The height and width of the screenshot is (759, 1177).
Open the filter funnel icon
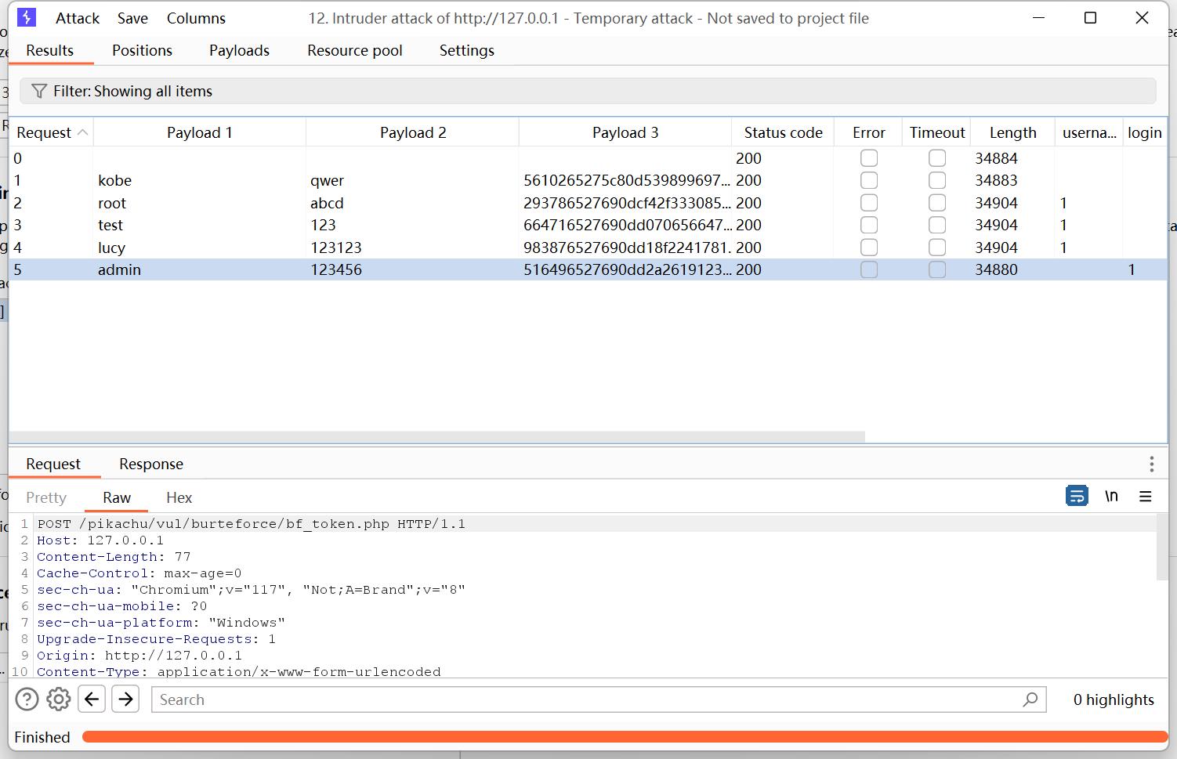click(x=38, y=92)
